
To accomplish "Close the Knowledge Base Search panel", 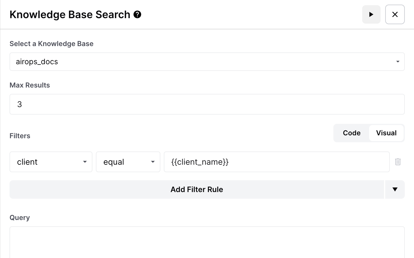I will [395, 14].
